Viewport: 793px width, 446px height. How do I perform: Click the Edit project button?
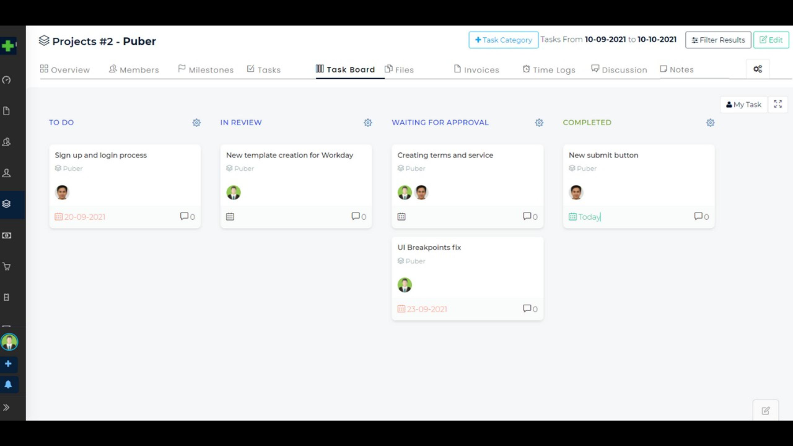click(771, 40)
